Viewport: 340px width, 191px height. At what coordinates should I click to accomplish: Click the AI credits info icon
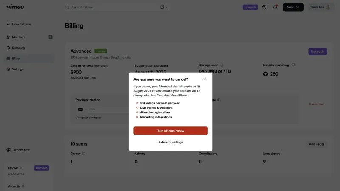(23, 186)
